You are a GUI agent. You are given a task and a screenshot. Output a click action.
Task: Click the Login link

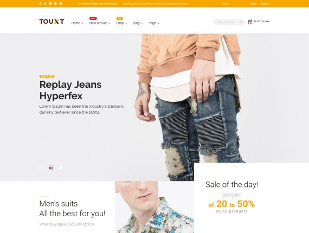[x=253, y=4]
